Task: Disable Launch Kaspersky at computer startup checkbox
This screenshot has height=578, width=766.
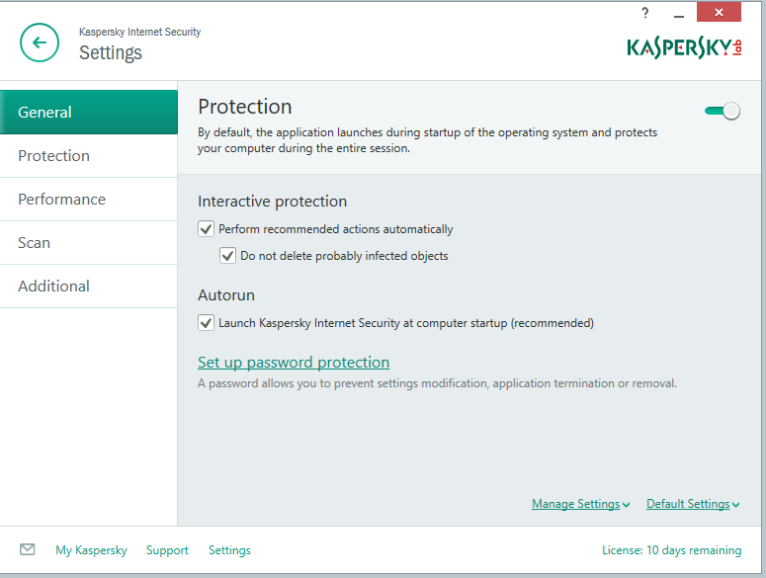Action: (x=207, y=322)
